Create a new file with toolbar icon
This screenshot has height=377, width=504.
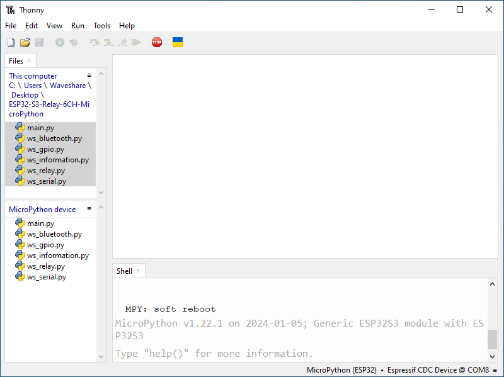(x=11, y=42)
